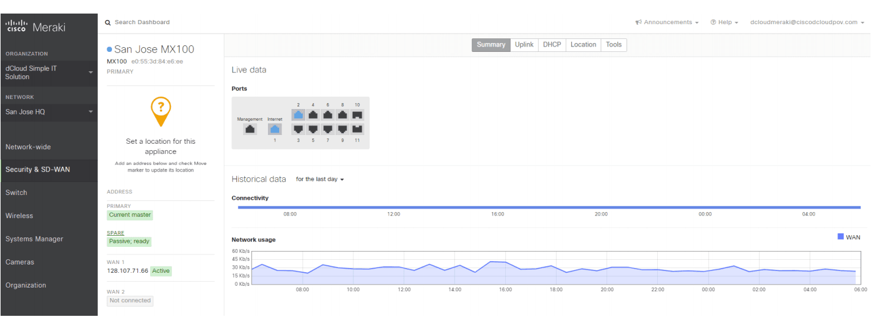Screen dimensions: 871x317
Task: Select port 2 icon
Action: click(x=299, y=114)
